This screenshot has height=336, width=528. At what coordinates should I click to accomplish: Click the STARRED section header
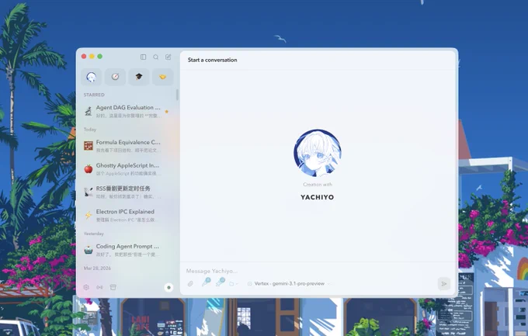point(94,95)
